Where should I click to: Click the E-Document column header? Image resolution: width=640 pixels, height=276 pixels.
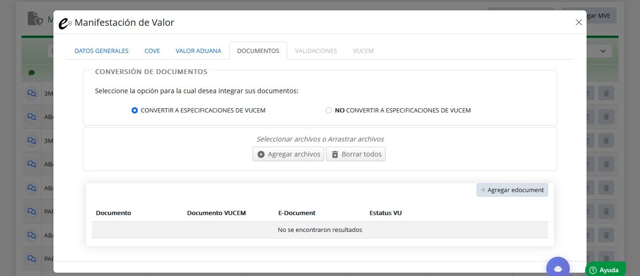[x=297, y=213]
